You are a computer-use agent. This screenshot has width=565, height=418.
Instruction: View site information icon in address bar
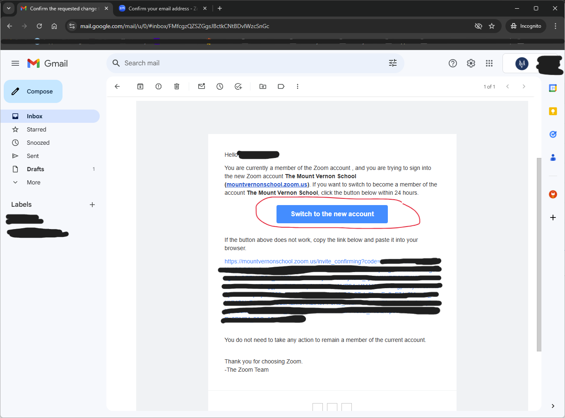(72, 26)
